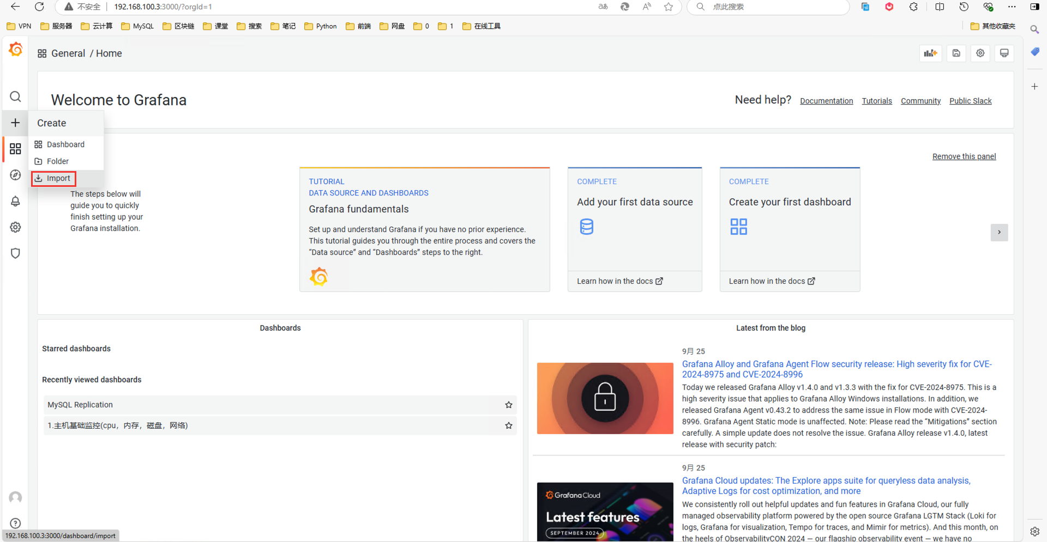Screen dimensions: 1047x542
Task: Open the Grafana Alloy security release article
Action: click(x=837, y=369)
